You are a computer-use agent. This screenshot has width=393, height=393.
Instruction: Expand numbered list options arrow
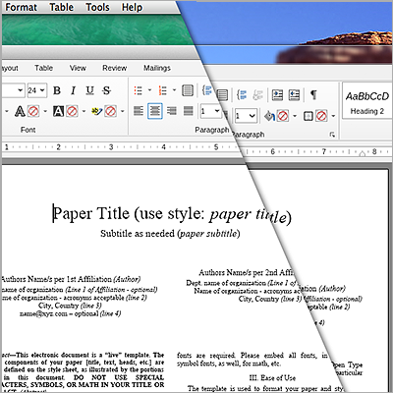[174, 90]
